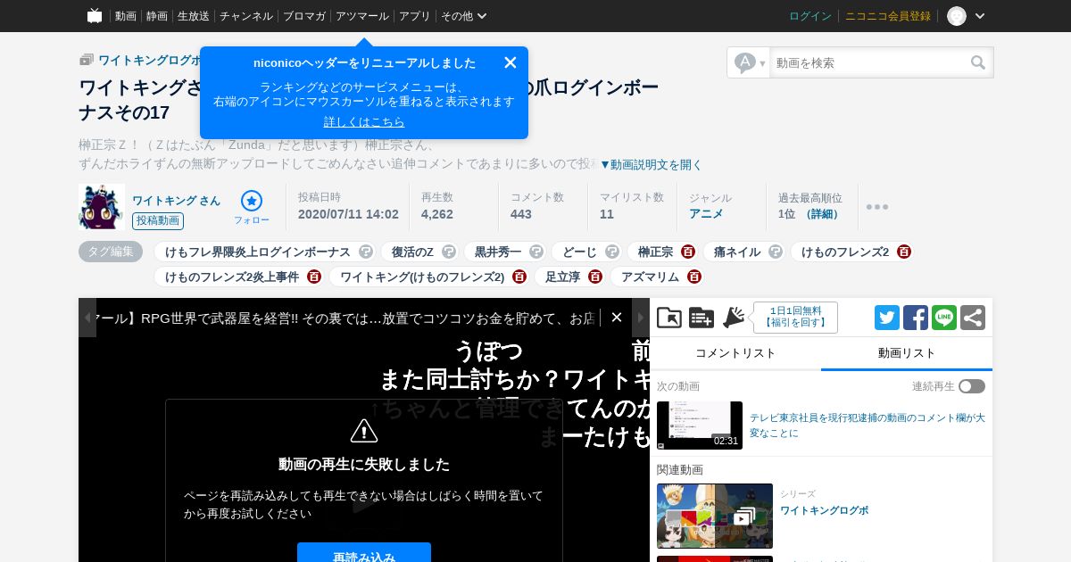Open アプリ in the header menu

(415, 16)
